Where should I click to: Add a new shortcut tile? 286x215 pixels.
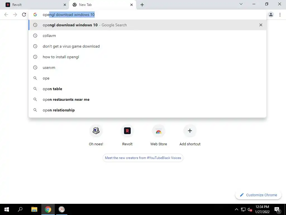[x=190, y=135]
